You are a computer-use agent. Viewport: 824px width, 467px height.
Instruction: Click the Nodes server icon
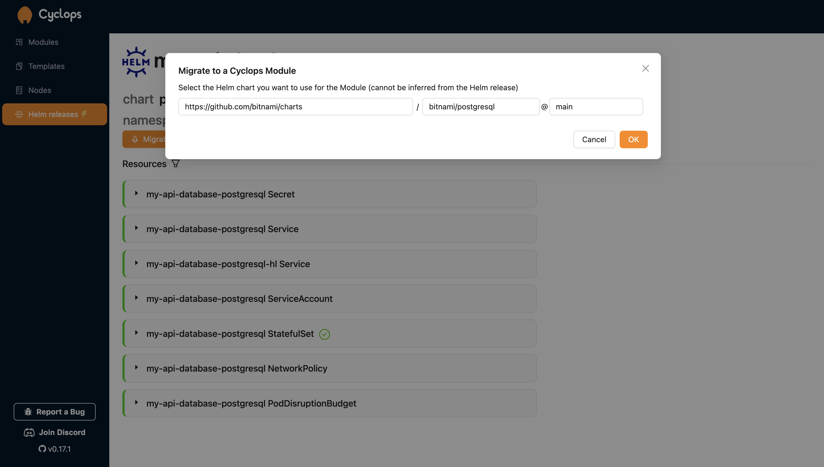click(x=19, y=90)
